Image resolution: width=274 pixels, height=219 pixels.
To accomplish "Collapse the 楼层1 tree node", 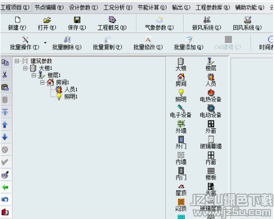I will coord(34,75).
